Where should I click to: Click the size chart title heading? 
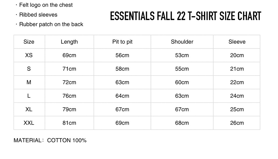tap(186, 16)
